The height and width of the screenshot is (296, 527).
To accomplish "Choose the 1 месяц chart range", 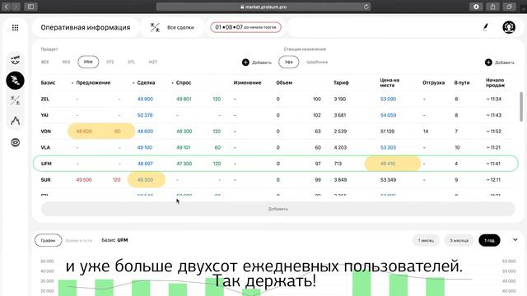I will tap(426, 240).
